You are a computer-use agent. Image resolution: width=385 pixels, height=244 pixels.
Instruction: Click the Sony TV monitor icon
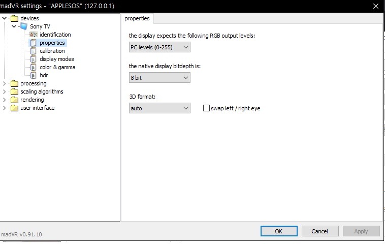coord(24,26)
